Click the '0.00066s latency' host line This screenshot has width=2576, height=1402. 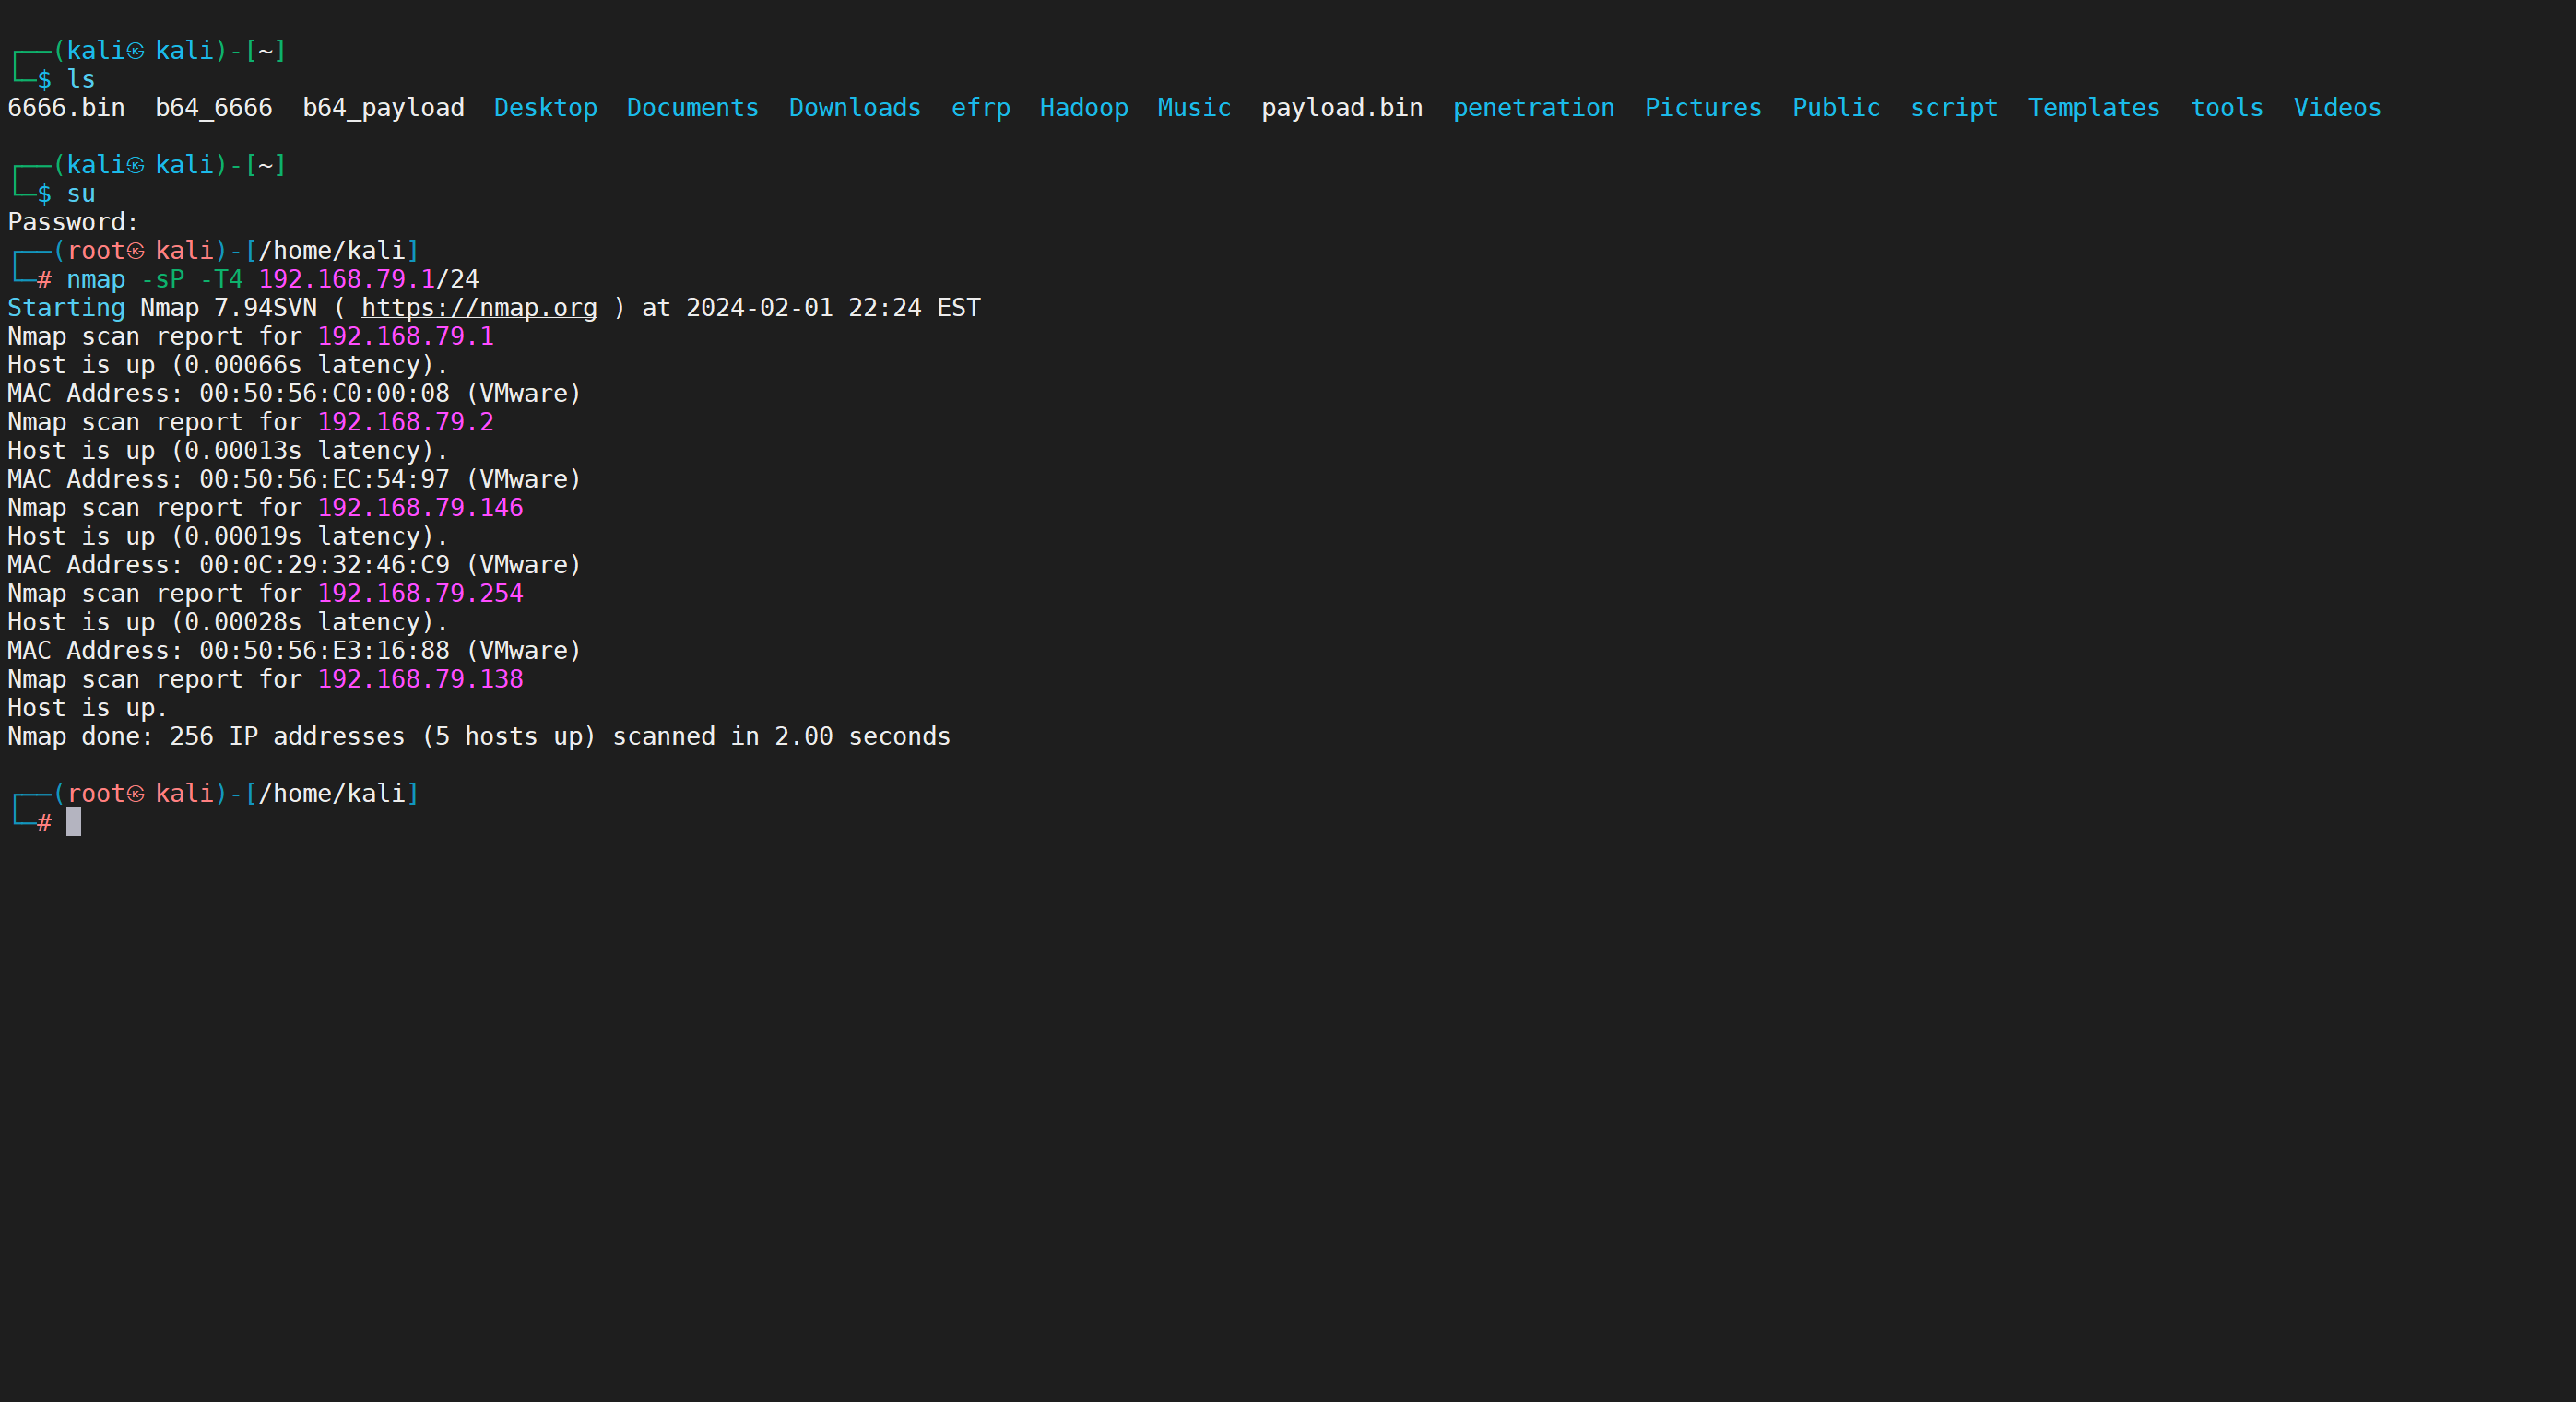point(228,365)
